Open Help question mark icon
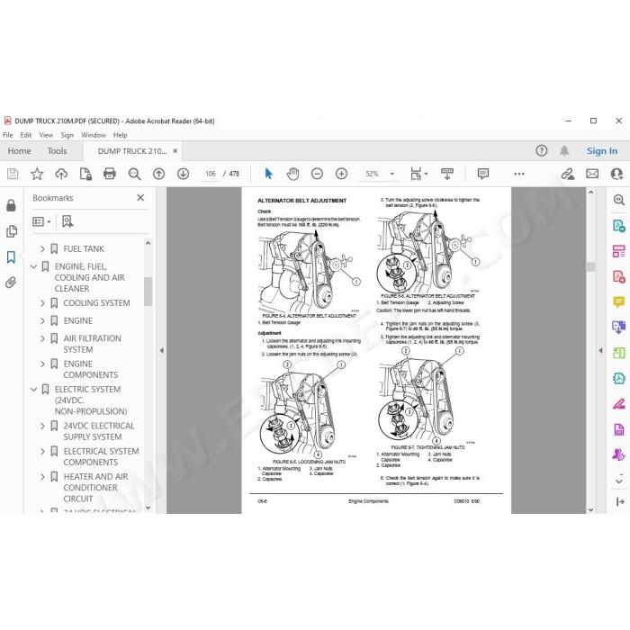The width and height of the screenshot is (630, 630). [542, 150]
